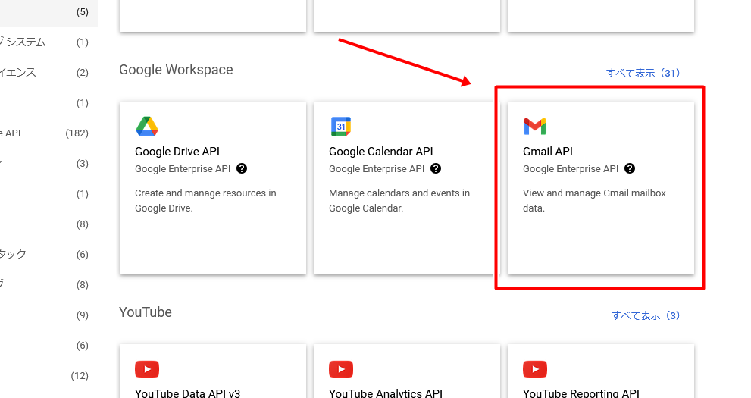Open the Gmail API title
Viewport: 751px width, 398px height.
point(548,152)
